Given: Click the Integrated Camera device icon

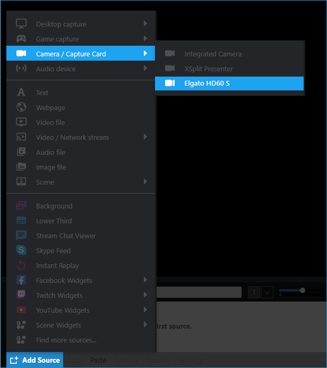Looking at the screenshot, I should (x=170, y=53).
